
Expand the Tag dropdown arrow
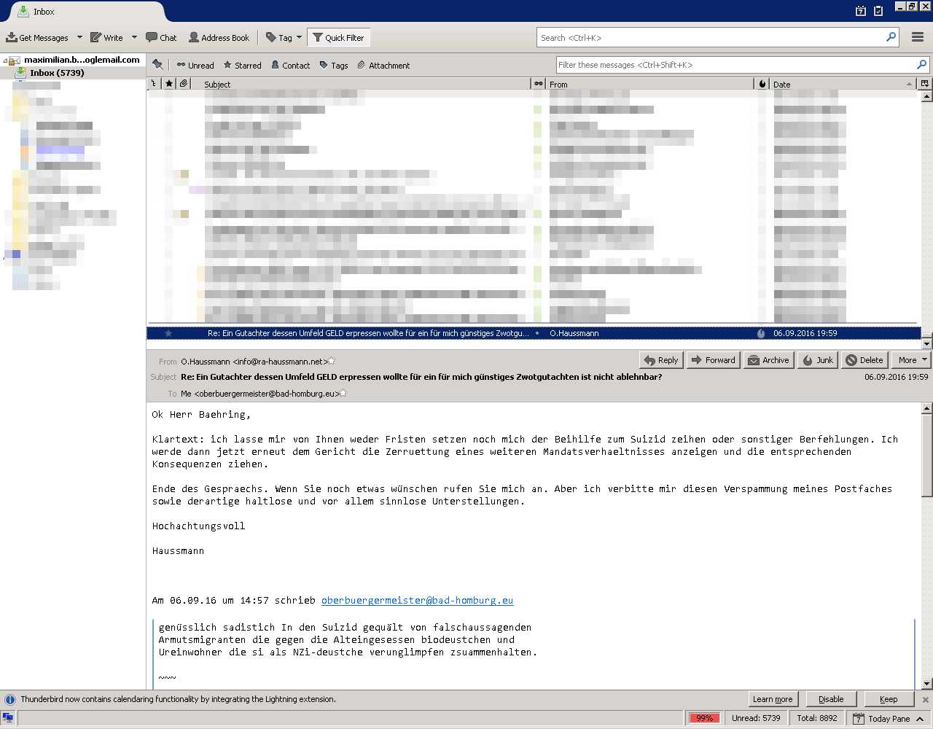299,37
